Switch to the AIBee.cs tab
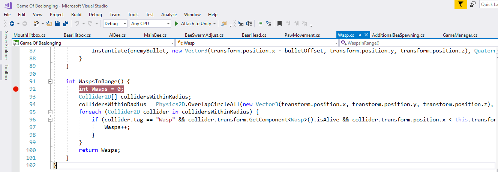The height and width of the screenshot is (172, 498). (x=118, y=35)
